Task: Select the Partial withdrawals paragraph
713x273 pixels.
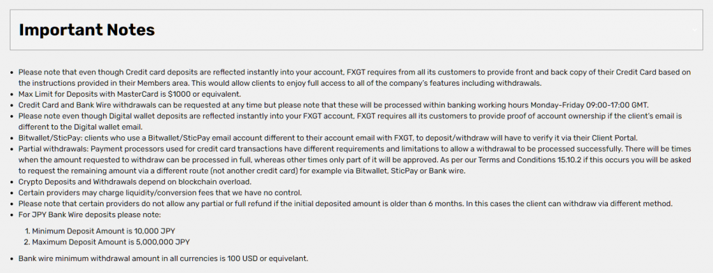Action: pos(354,159)
